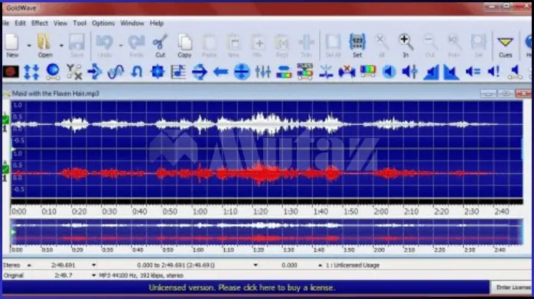Apply the Fade Out ramp icon
534x299 pixels.
tap(451, 72)
